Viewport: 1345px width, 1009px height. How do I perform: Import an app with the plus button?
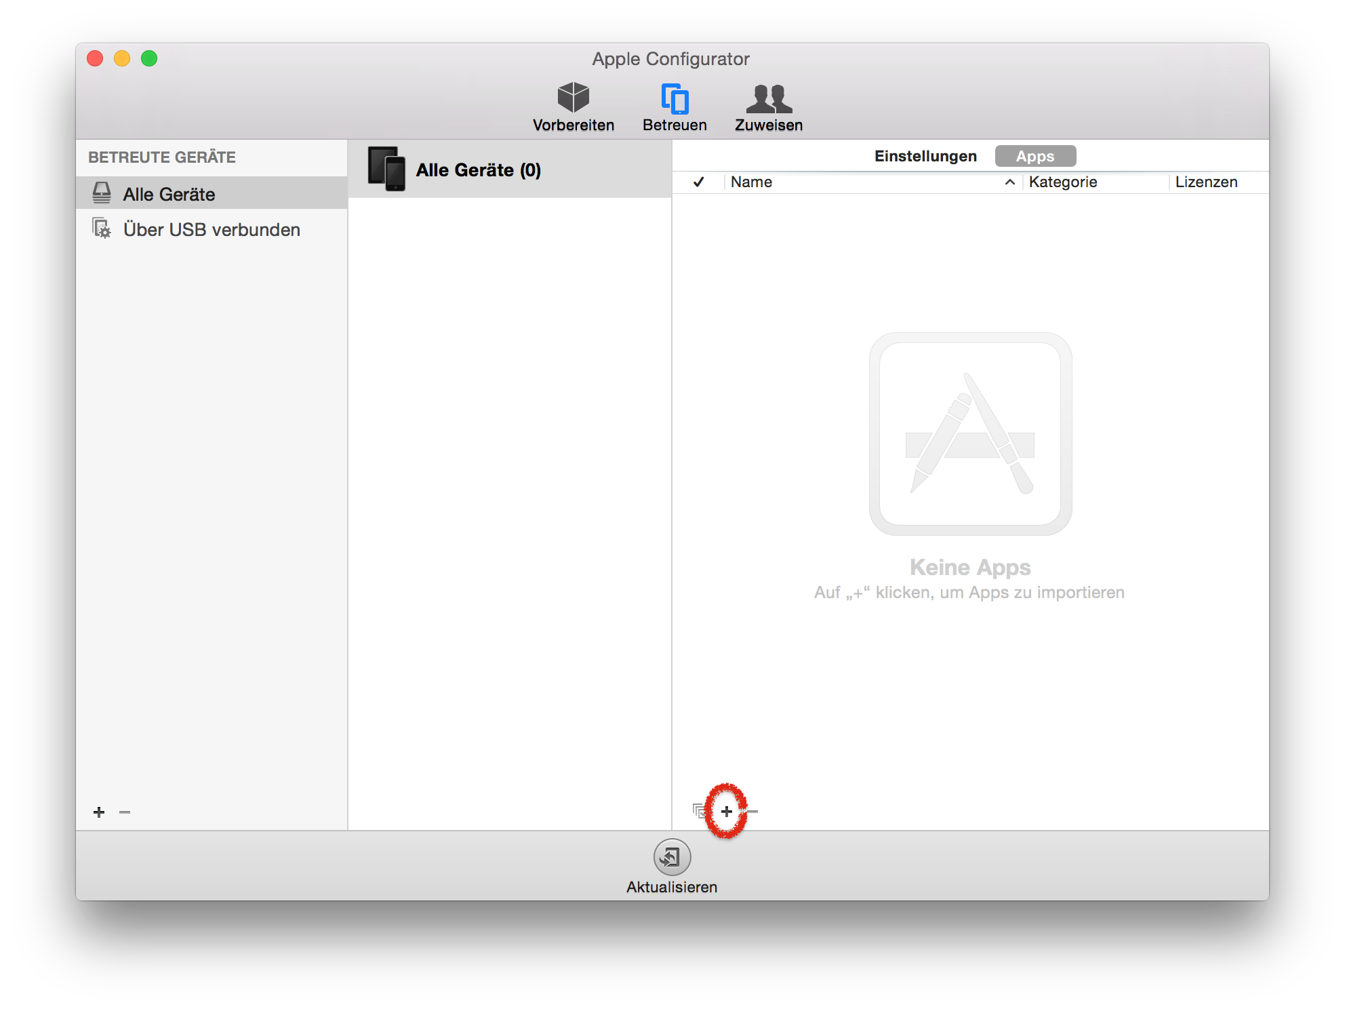click(x=727, y=811)
